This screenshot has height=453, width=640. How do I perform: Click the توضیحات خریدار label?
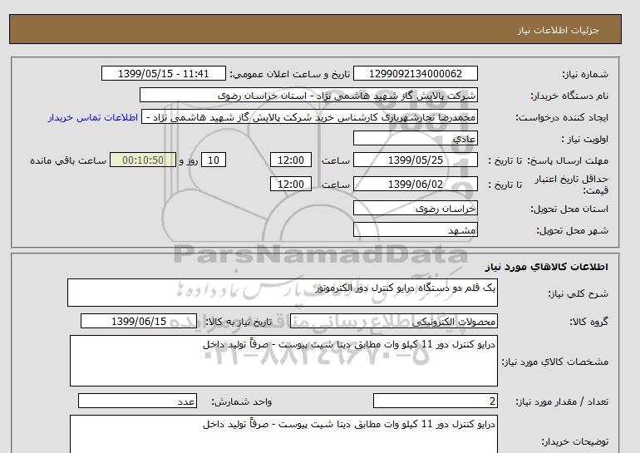click(574, 441)
